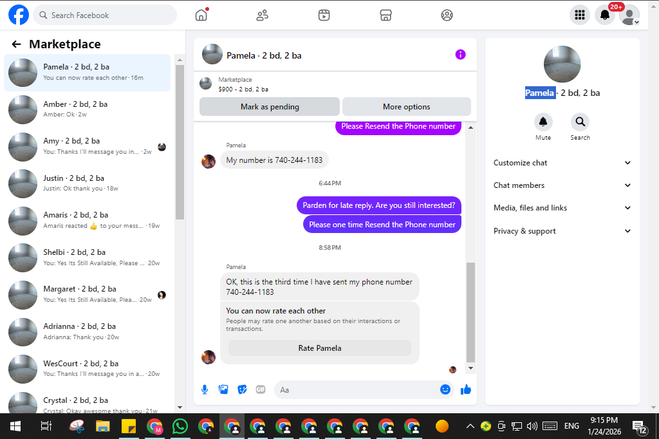Click Pamela's large profile picture in the side panel
This screenshot has height=439, width=659.
point(562,64)
